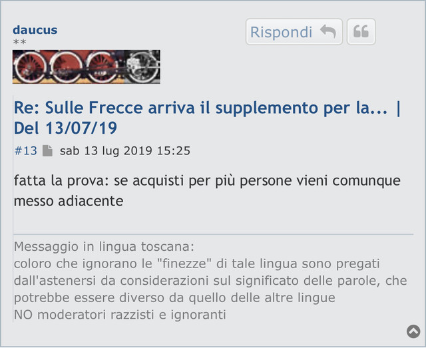The width and height of the screenshot is (426, 348).
Task: Click the grey document icon beside #13
Action: (x=47, y=151)
